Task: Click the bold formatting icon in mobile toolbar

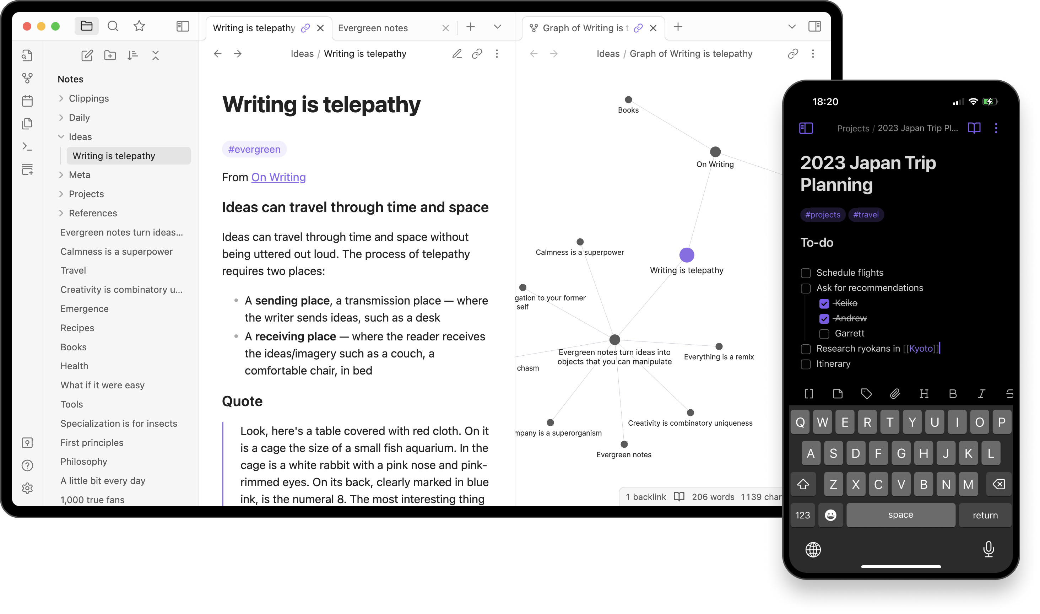Action: point(953,394)
